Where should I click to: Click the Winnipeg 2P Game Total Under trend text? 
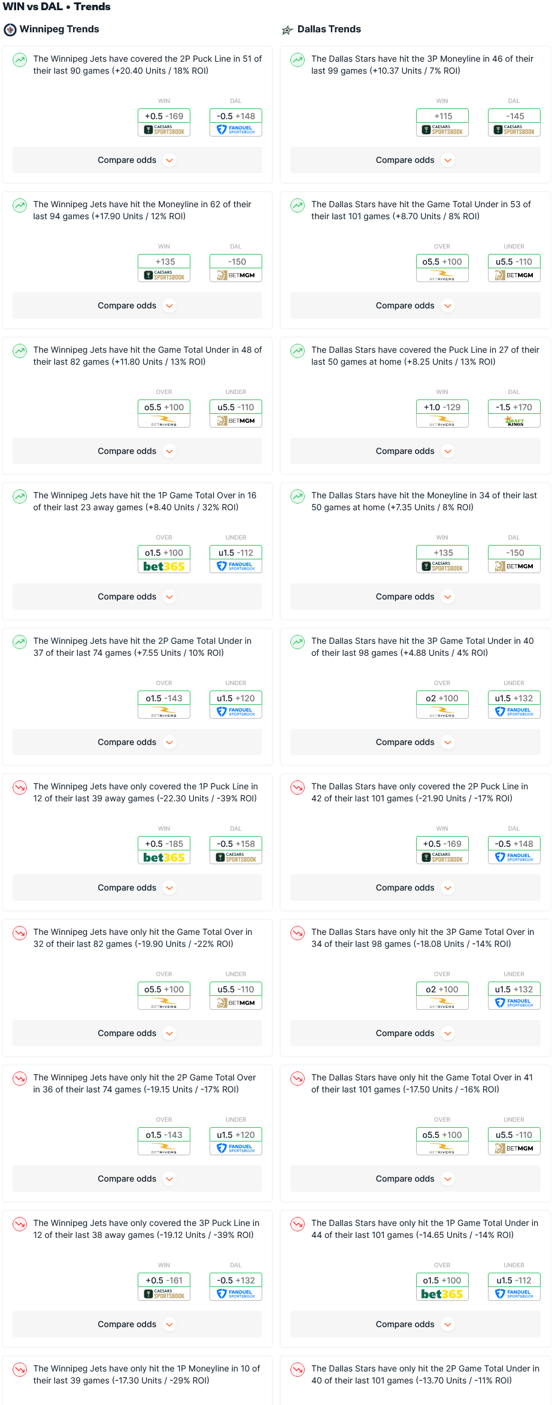142,647
